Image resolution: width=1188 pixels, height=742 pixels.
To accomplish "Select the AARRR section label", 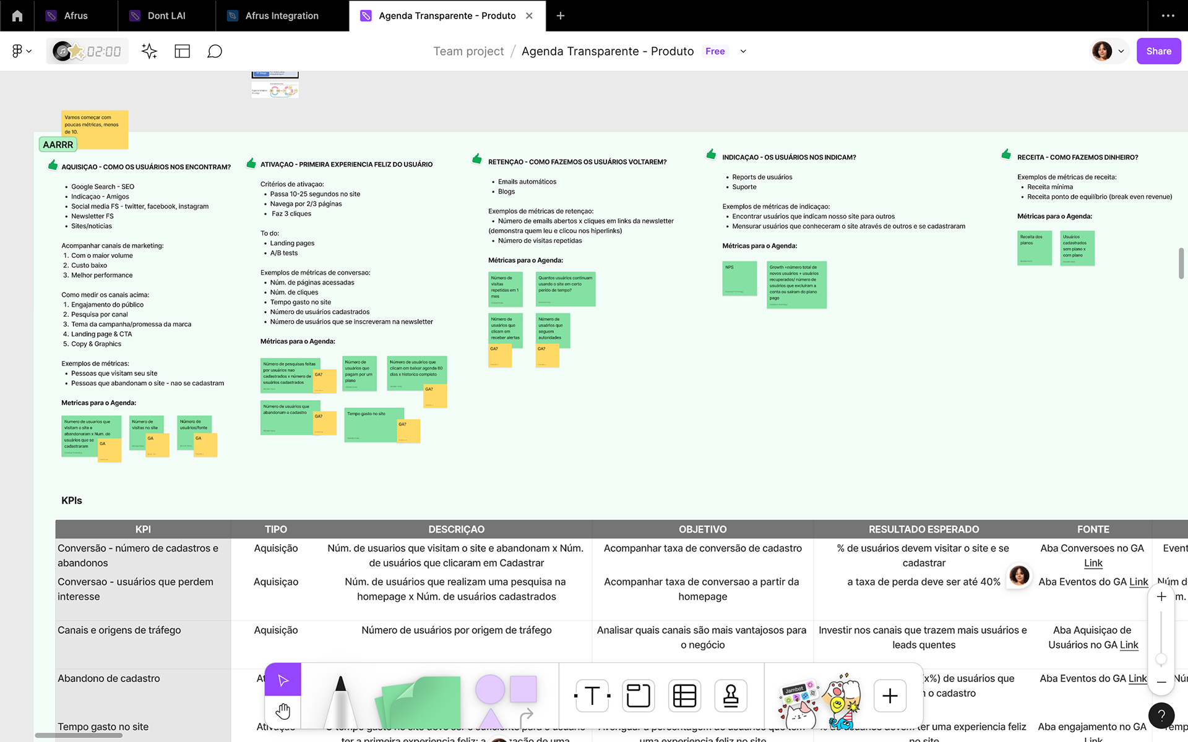I will tap(58, 145).
